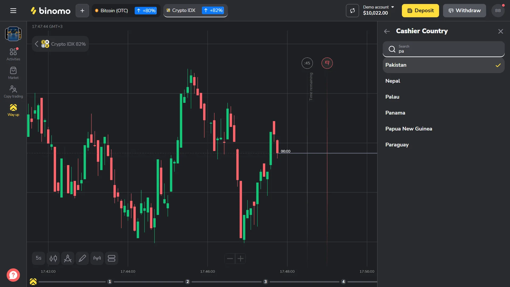Open Way up in the sidebar
This screenshot has height=287, width=510.
tap(13, 110)
